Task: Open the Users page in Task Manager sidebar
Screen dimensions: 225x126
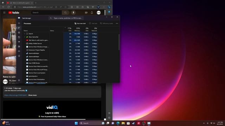Action: (x=19, y=47)
